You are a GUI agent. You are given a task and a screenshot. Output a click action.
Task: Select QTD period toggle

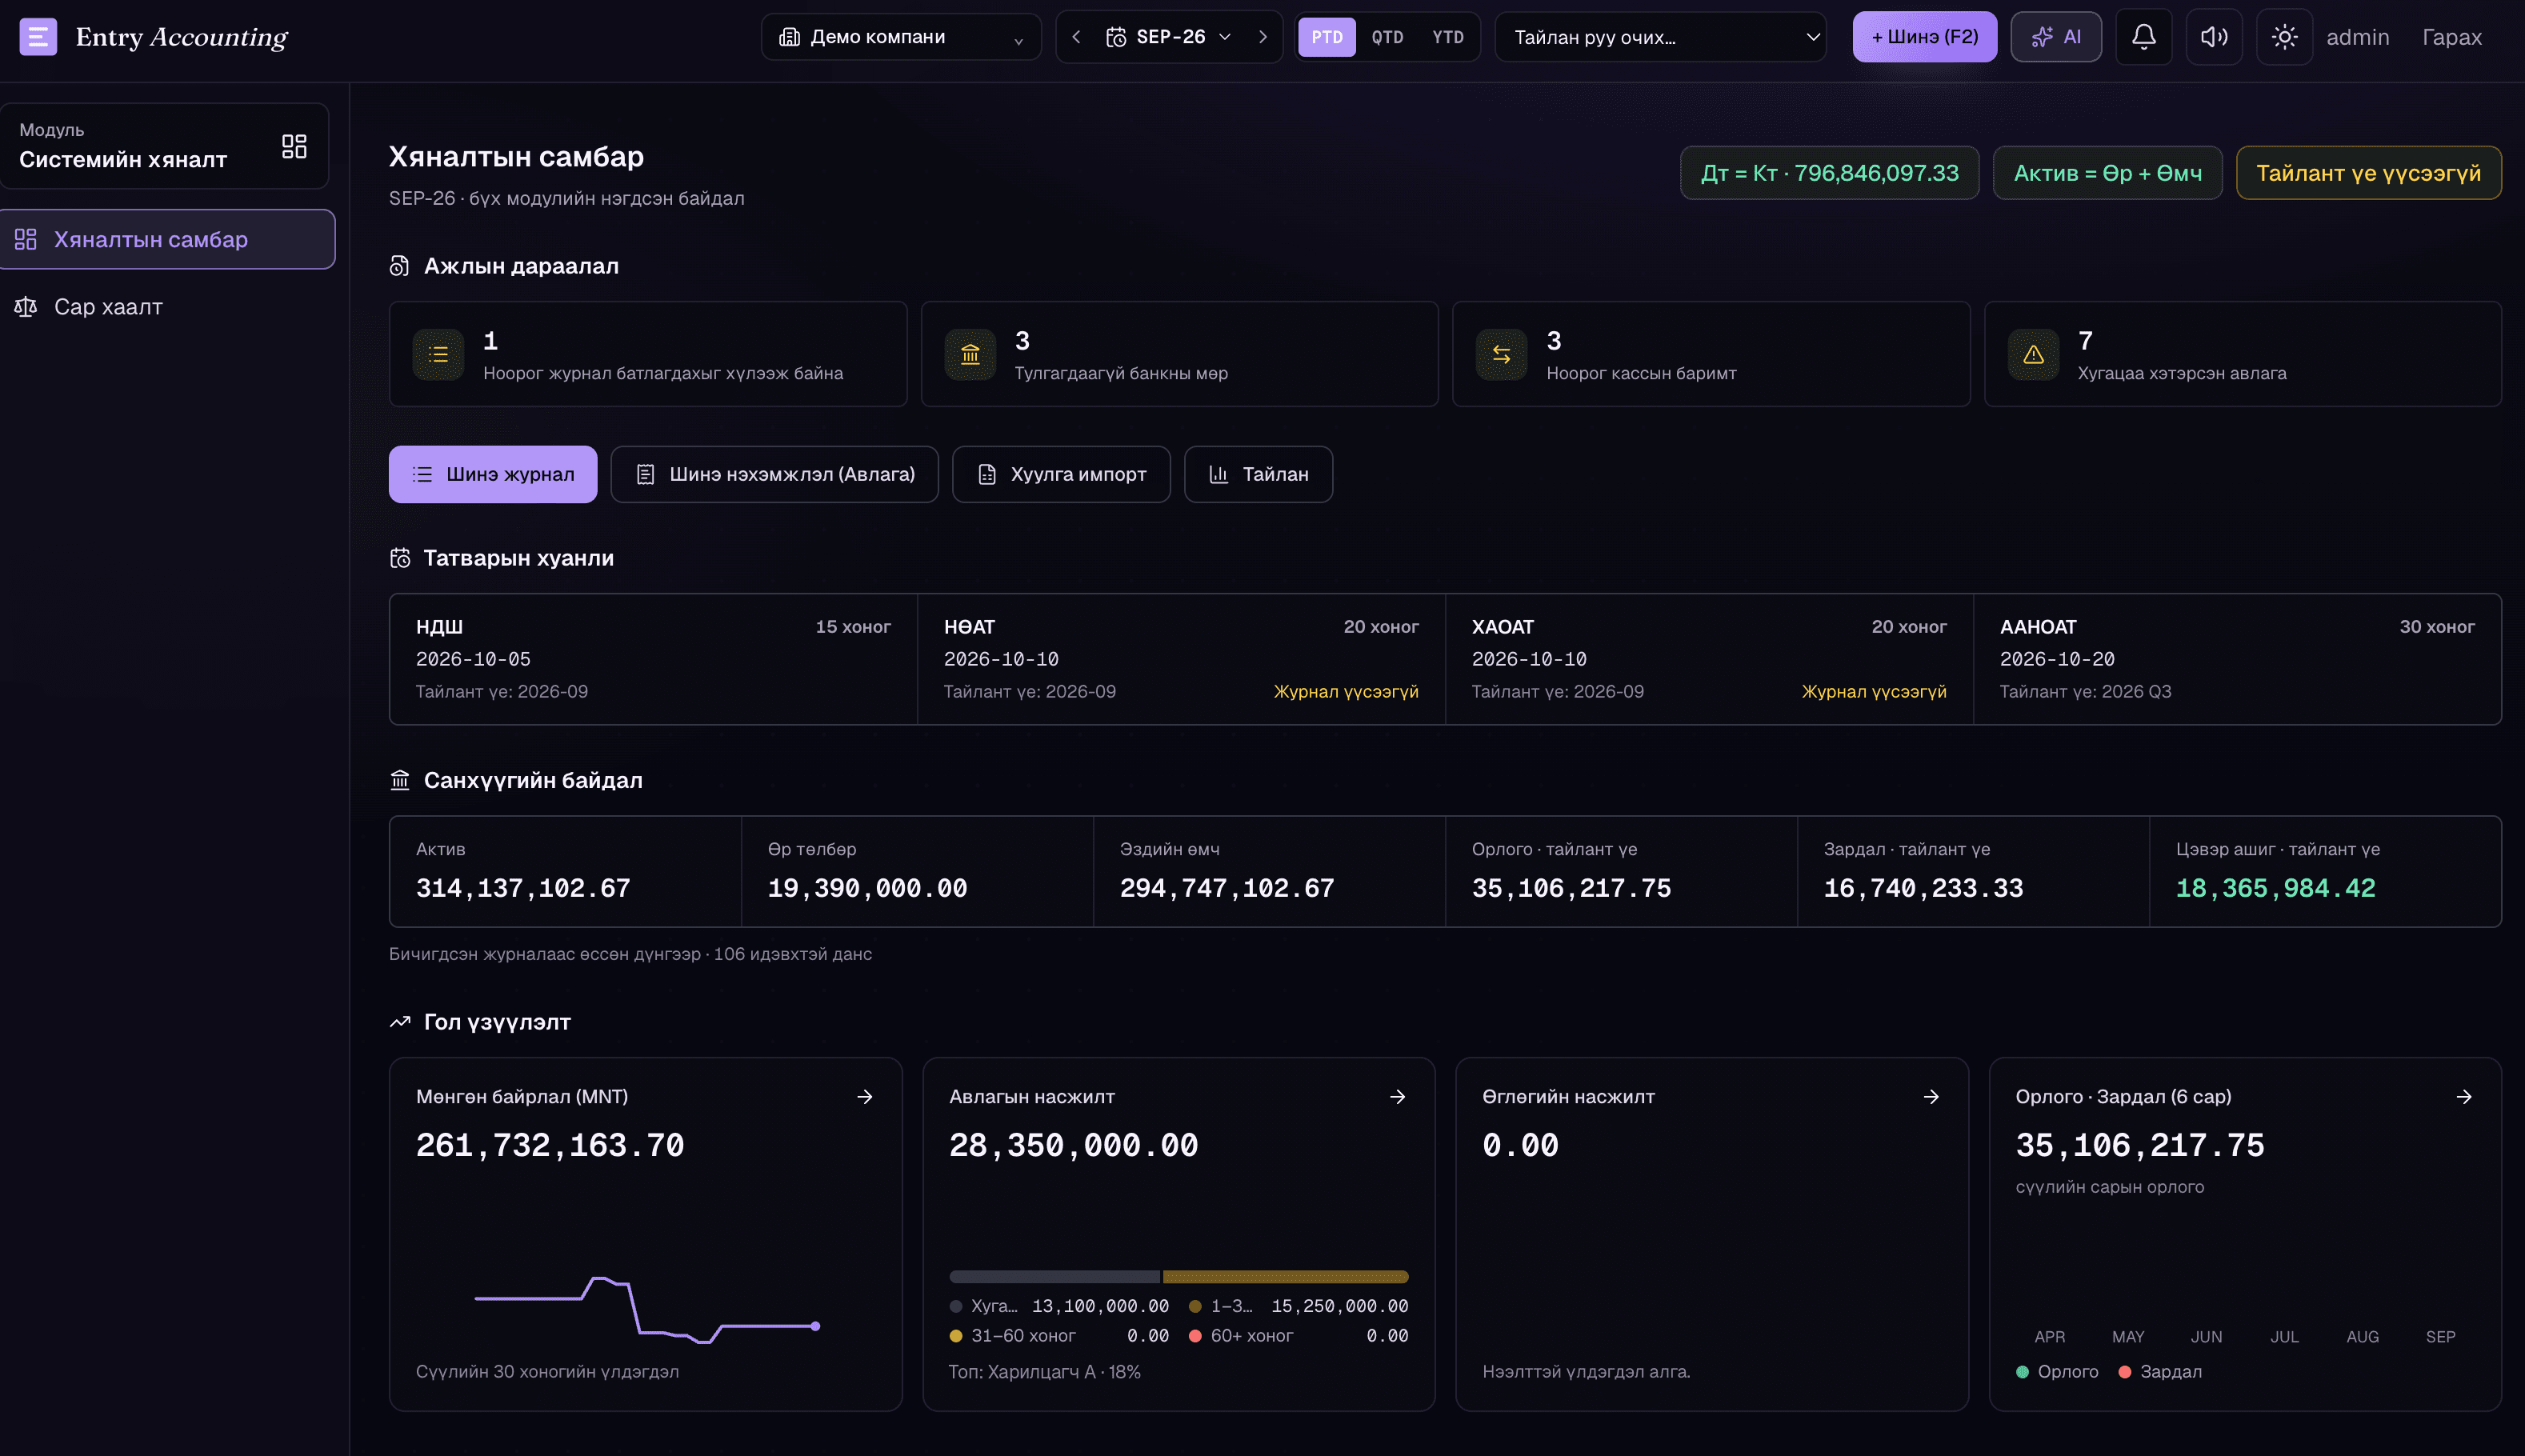point(1387,37)
